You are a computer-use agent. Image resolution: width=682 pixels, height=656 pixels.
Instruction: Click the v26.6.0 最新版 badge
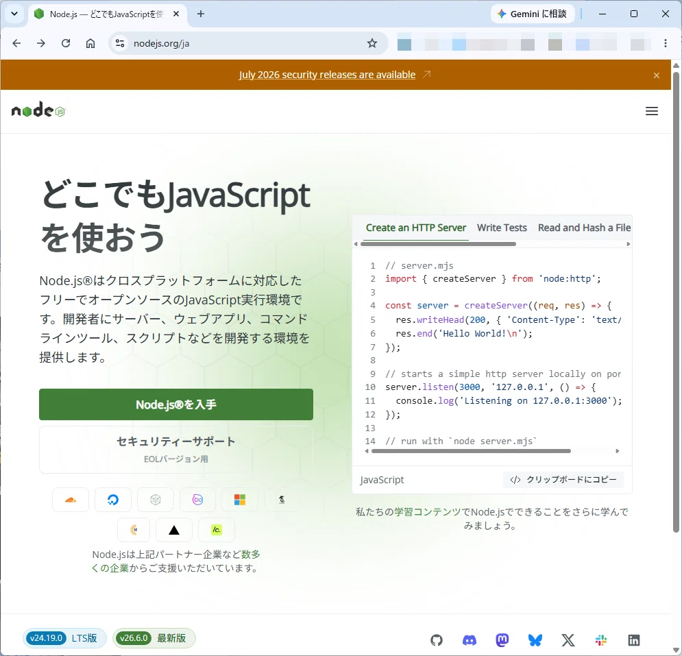pyautogui.click(x=154, y=638)
